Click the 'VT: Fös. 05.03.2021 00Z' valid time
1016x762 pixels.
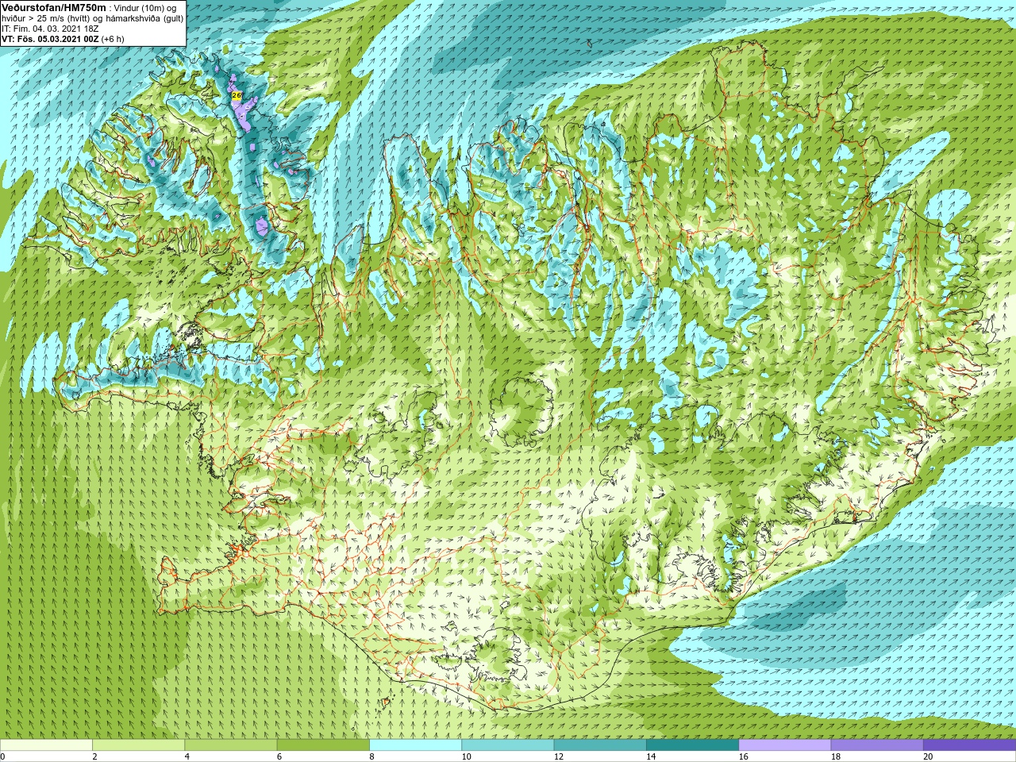coord(49,39)
